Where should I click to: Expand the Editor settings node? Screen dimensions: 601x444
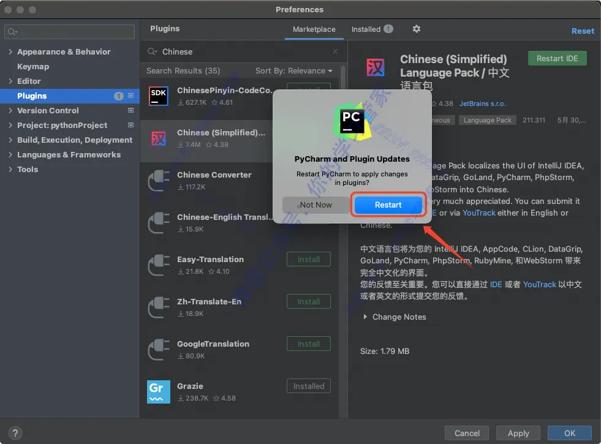point(10,81)
